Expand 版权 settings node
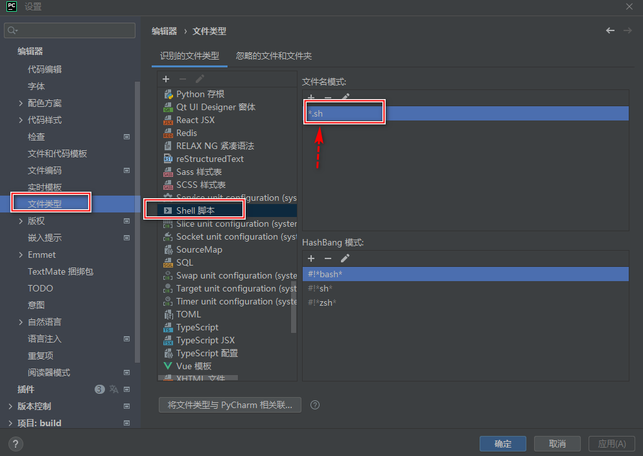643x456 pixels. coord(21,221)
